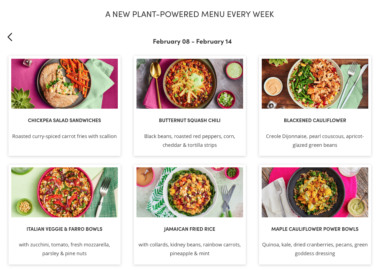Select zucchini, tomato, fresh mozzarella description
The width and height of the screenshot is (379, 270).
[64, 249]
